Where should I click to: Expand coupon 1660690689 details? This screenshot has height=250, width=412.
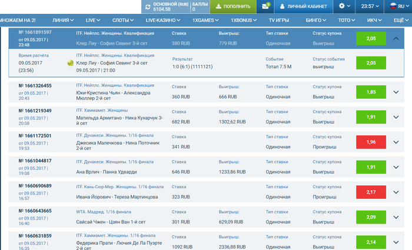[x=396, y=192]
